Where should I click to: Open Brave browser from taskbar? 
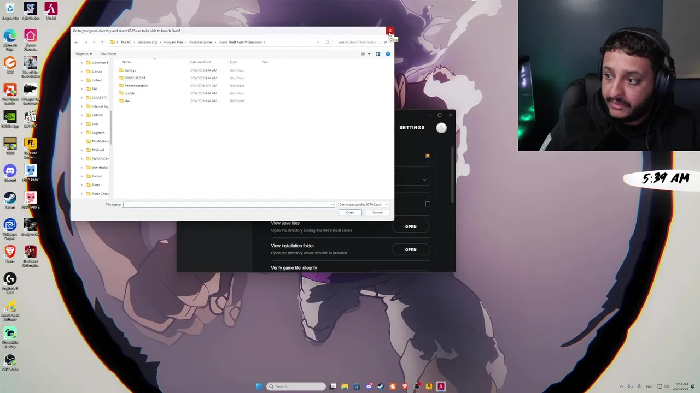pyautogui.click(x=405, y=386)
